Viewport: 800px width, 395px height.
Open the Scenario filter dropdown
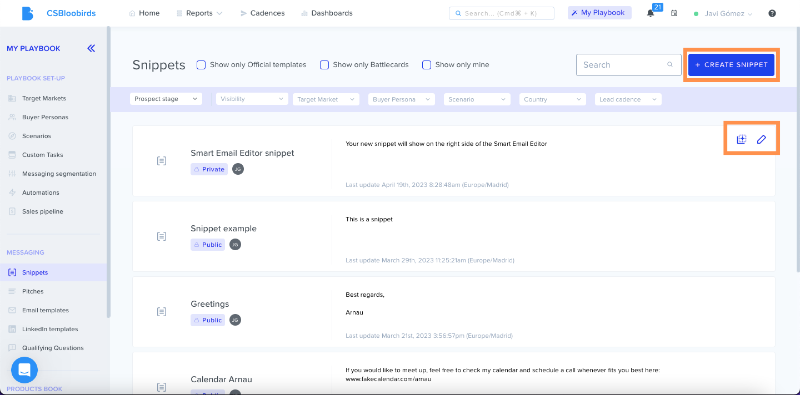tap(477, 99)
